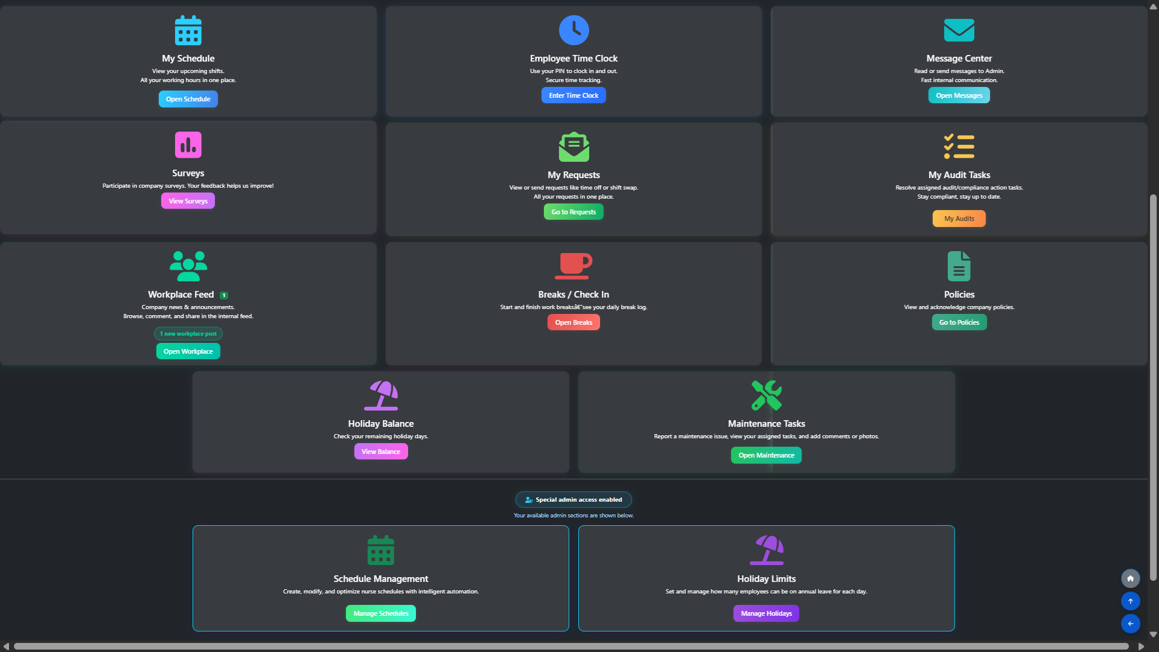Viewport: 1159px width, 652px height.
Task: Click the 1 new workplace post badge
Action: pos(188,334)
